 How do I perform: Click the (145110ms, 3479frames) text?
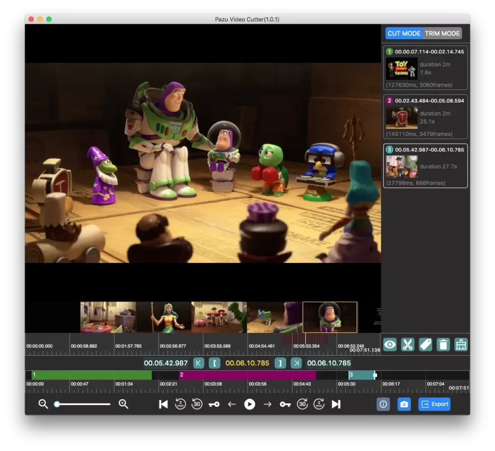click(x=419, y=134)
